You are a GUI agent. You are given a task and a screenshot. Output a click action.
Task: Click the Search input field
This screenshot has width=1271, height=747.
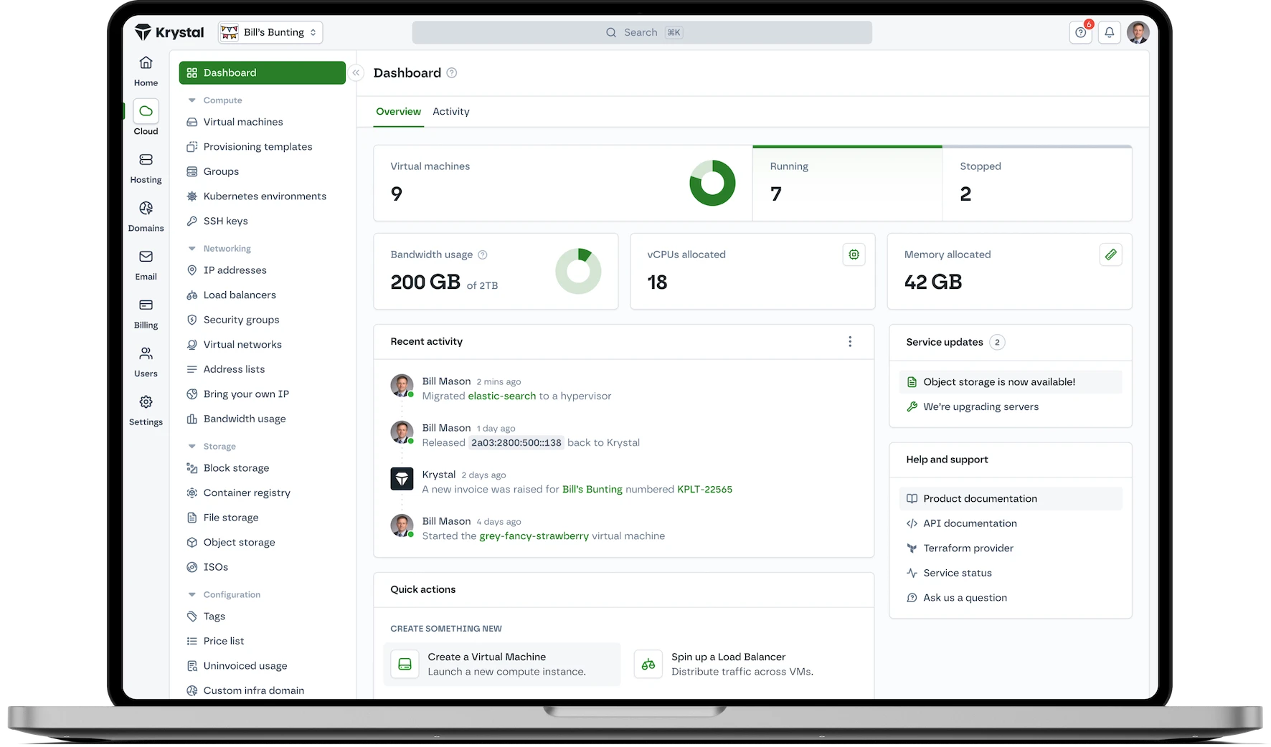pos(641,32)
